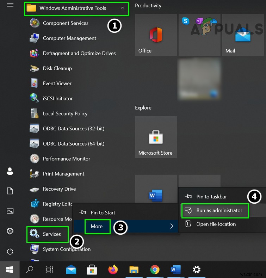Image resolution: width=266 pixels, height=278 pixels.
Task: Open Registry Editor icon
Action: point(35,203)
